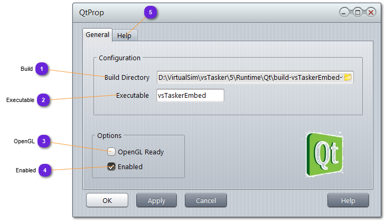Select the General tab
Image resolution: width=386 pixels, height=222 pixels.
pos(98,35)
